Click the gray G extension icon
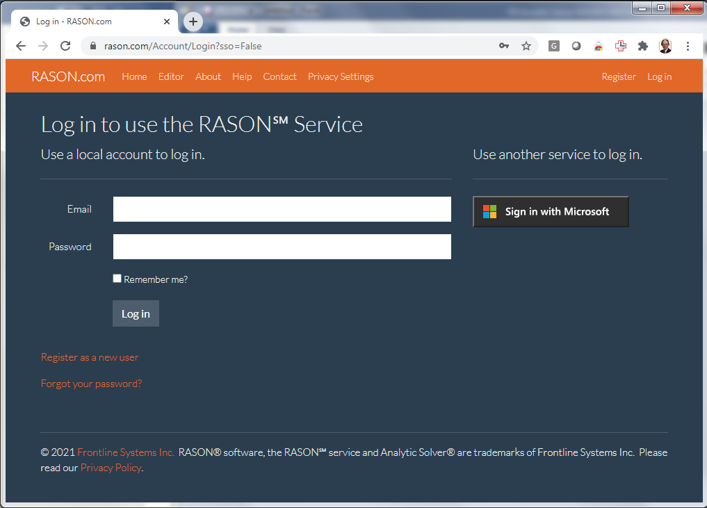Screen dimensions: 707x508 (x=553, y=46)
